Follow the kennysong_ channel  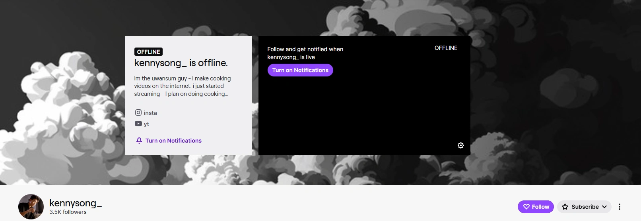(536, 207)
